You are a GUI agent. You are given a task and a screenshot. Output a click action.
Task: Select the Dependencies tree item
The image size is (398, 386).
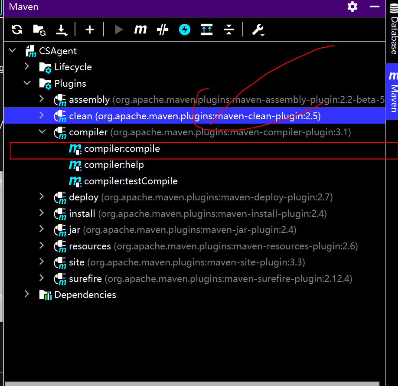click(x=85, y=295)
